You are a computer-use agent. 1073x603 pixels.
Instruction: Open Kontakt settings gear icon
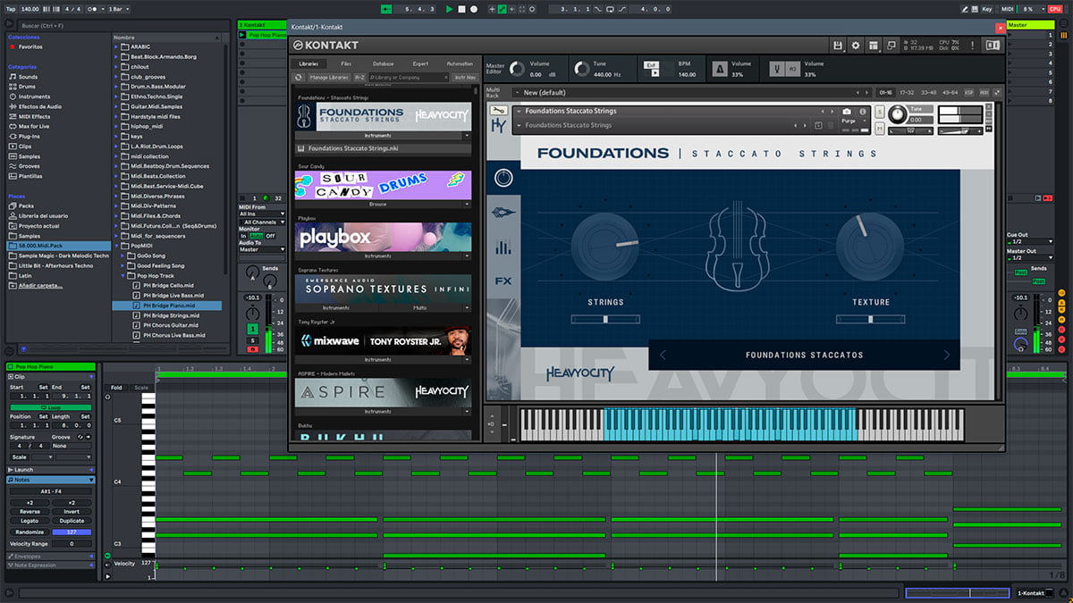(x=856, y=45)
